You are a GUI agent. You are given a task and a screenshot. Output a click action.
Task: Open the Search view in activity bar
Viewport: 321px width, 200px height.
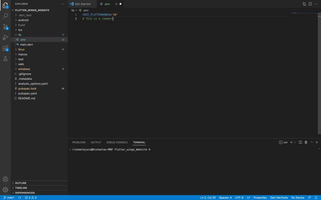pos(5,16)
